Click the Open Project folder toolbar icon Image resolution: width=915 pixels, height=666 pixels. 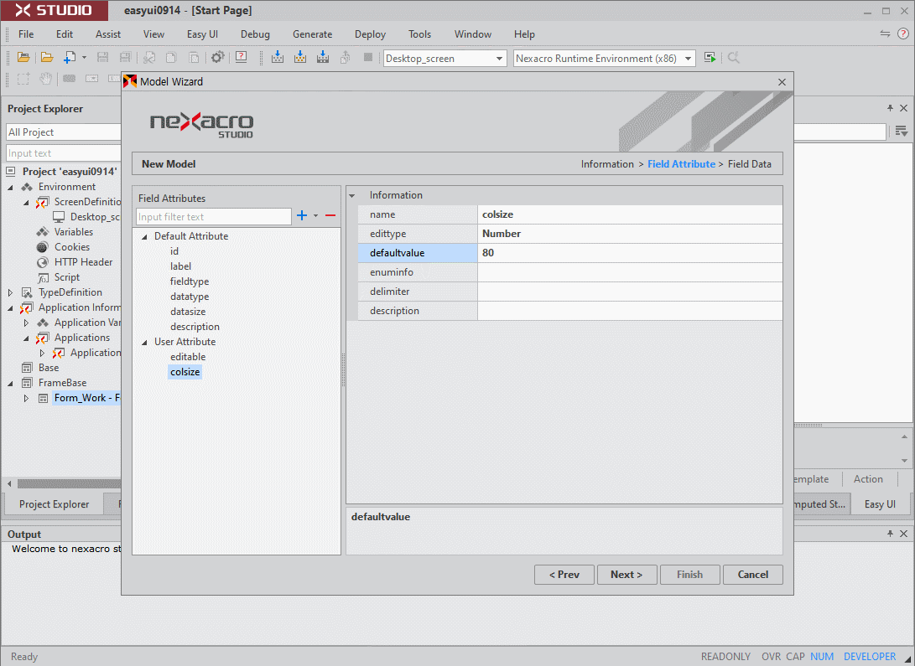(x=23, y=58)
